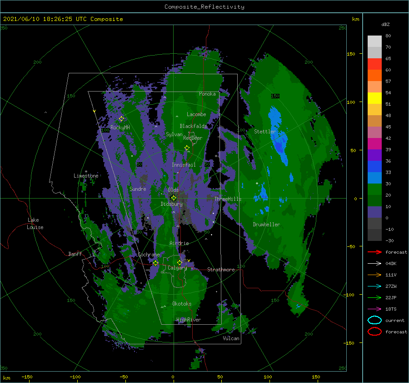Pick the light gray 70-80 dBZ swatch
The width and height of the screenshot is (409, 383).
click(x=374, y=41)
